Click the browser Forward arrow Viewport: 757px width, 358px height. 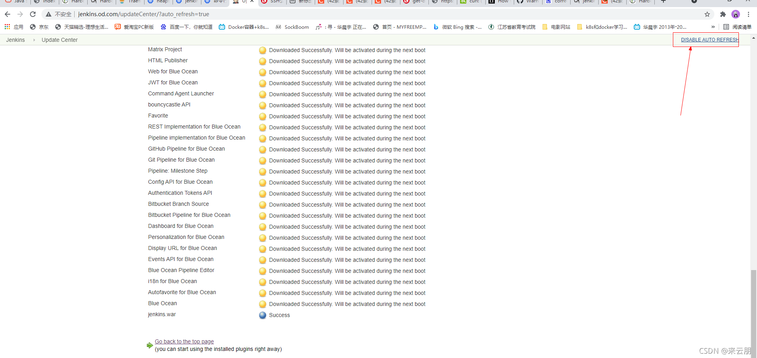(x=20, y=14)
